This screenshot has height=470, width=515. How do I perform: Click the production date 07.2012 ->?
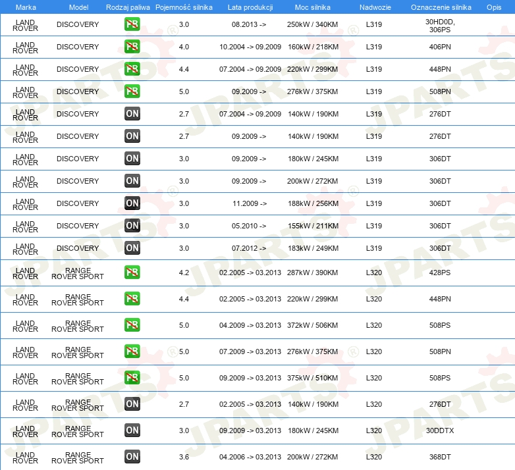249,248
